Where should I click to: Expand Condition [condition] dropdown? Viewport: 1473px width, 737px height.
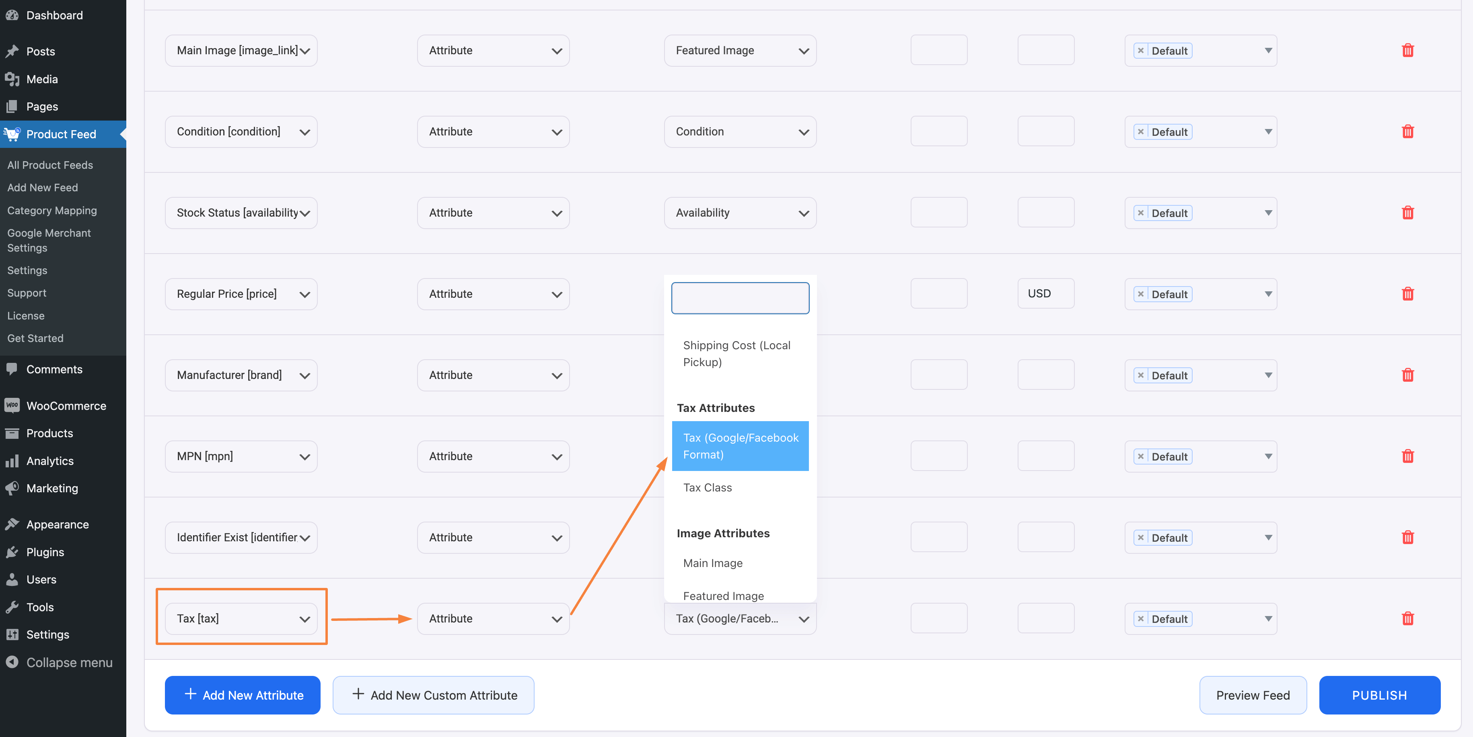pyautogui.click(x=241, y=131)
